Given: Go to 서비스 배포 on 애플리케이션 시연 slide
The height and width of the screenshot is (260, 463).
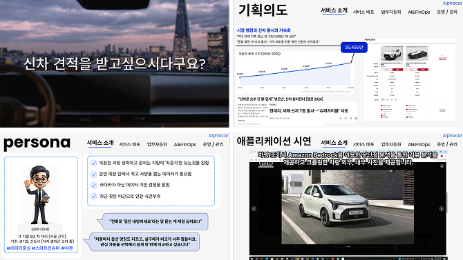Looking at the screenshot, I should [x=363, y=144].
